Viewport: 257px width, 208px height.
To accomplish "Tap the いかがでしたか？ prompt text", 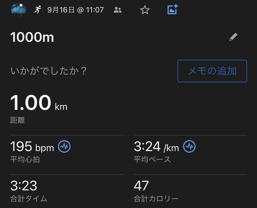I will click(x=49, y=71).
